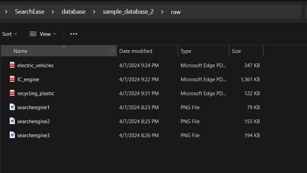Click the searchengine3 PNG image icon
307x173 pixels.
pos(12,135)
